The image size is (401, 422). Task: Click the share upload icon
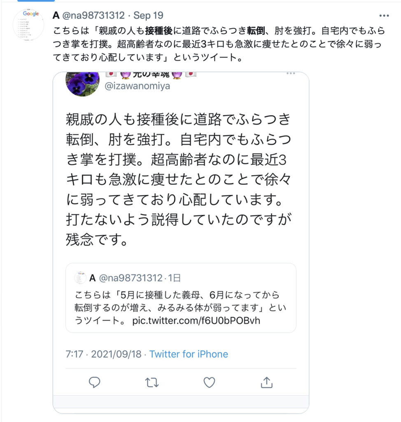coord(266,382)
